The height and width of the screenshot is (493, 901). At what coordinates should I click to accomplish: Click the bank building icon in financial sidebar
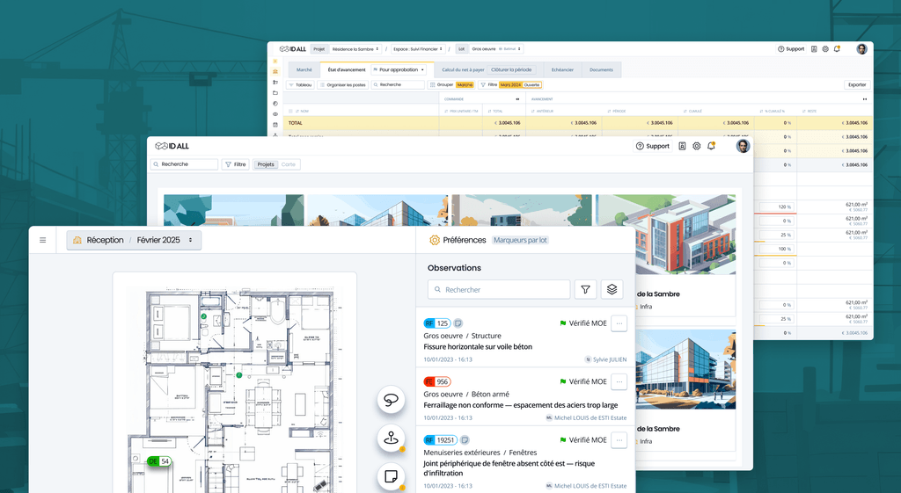tap(275, 72)
